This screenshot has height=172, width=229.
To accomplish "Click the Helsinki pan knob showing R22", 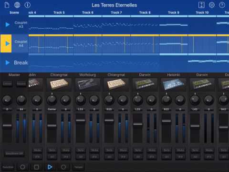I will click(x=167, y=100).
